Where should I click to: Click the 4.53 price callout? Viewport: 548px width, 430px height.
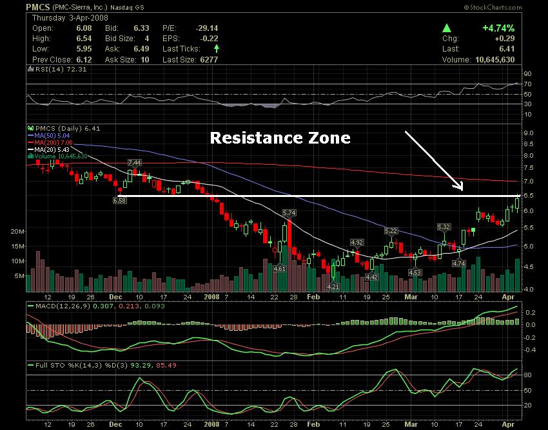[x=415, y=272]
